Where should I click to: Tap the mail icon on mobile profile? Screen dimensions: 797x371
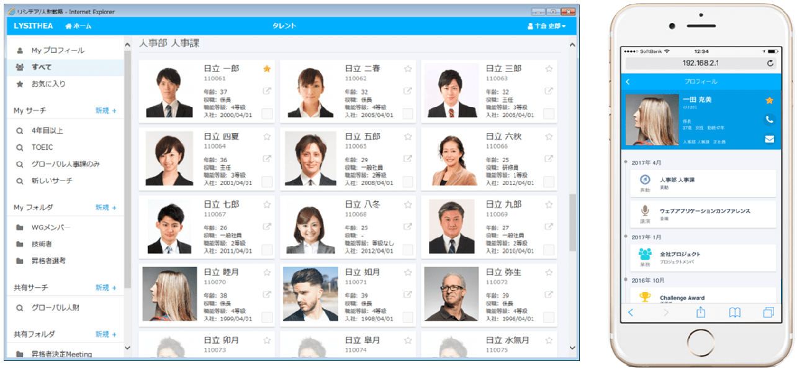coord(770,139)
